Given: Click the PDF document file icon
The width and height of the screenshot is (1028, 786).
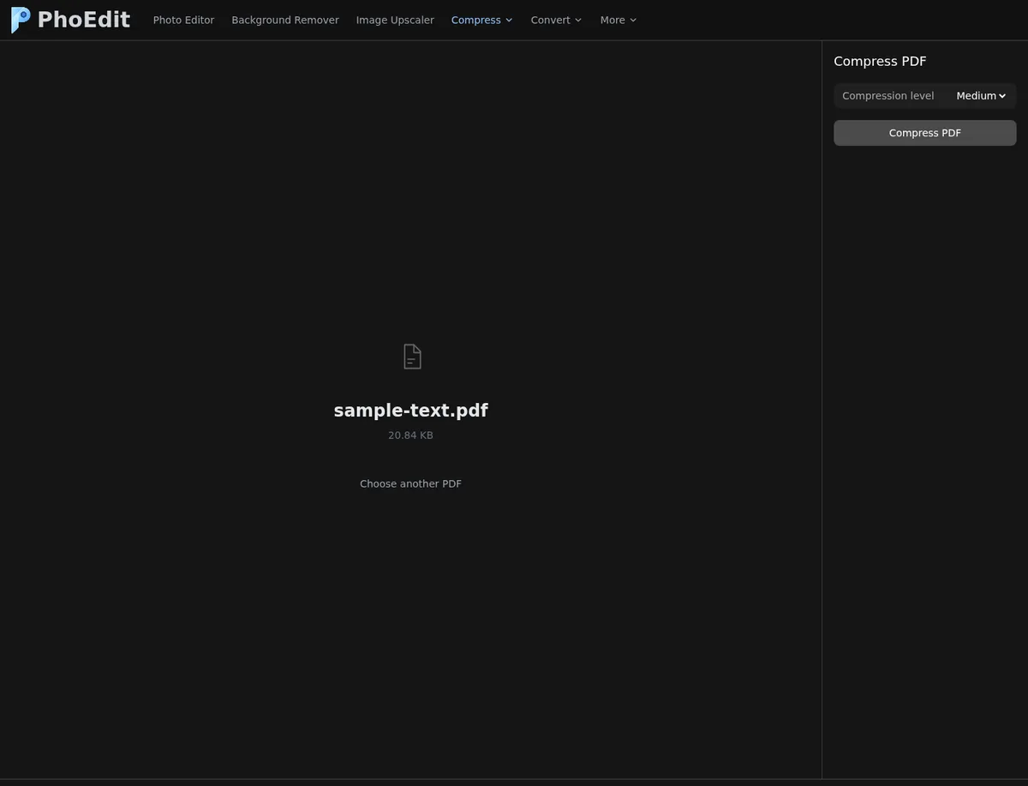Looking at the screenshot, I should click(412, 357).
